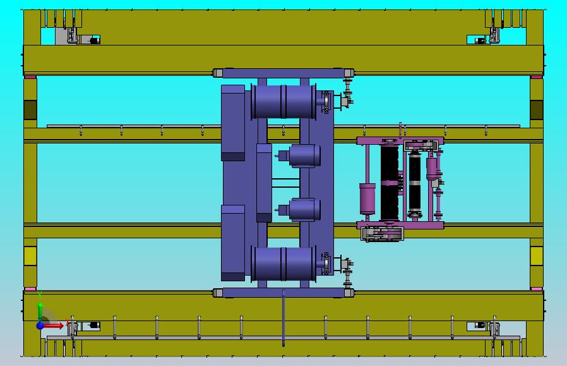Select the upper small blue motor in trolley center

pyautogui.click(x=304, y=156)
